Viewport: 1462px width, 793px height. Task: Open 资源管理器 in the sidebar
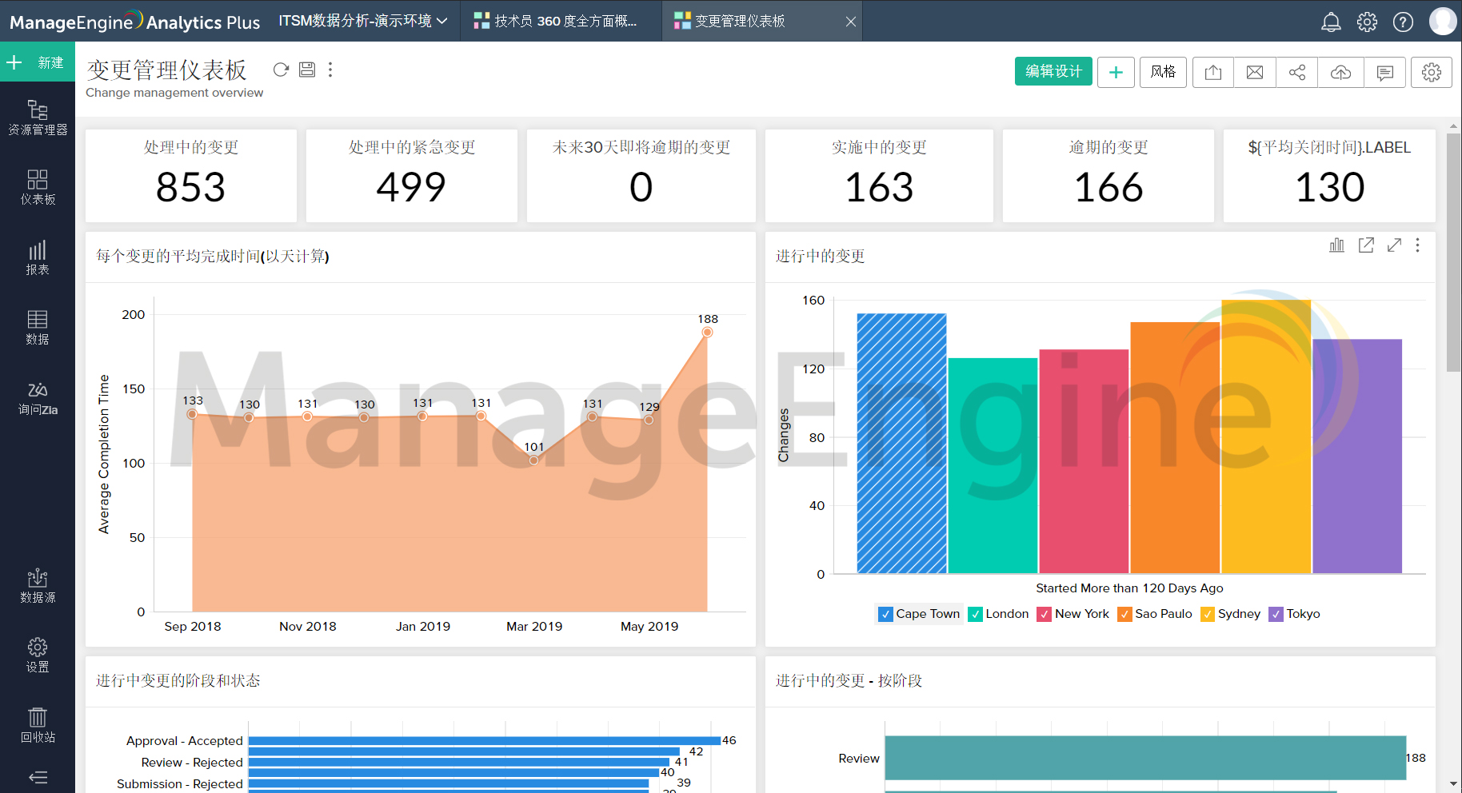click(x=38, y=118)
